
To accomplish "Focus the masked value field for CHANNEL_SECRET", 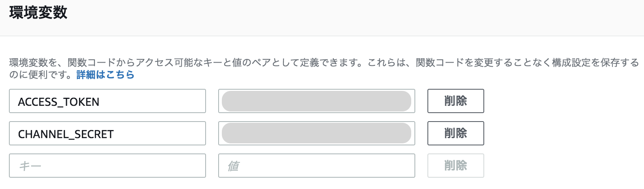I will coord(316,133).
